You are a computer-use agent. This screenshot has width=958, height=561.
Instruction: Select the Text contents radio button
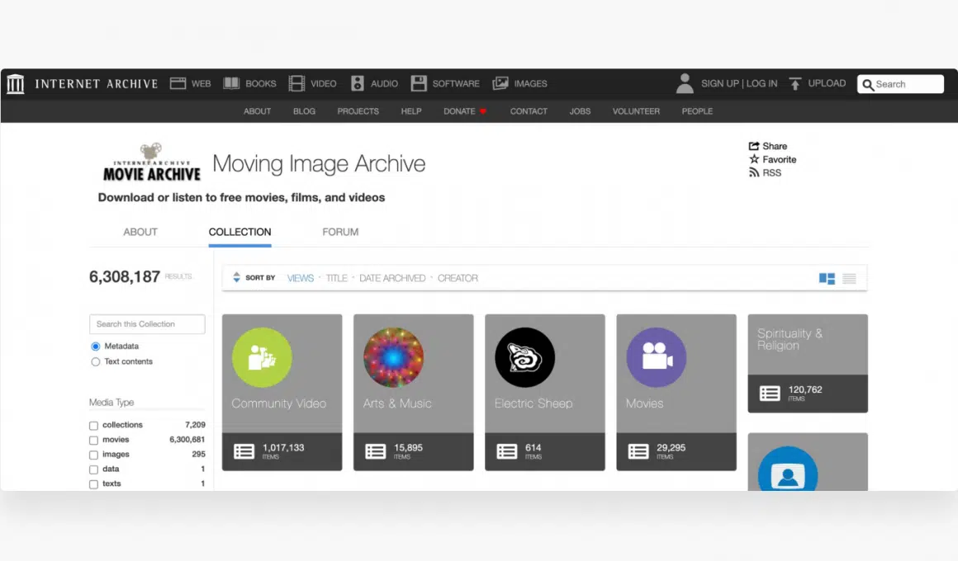click(x=96, y=362)
